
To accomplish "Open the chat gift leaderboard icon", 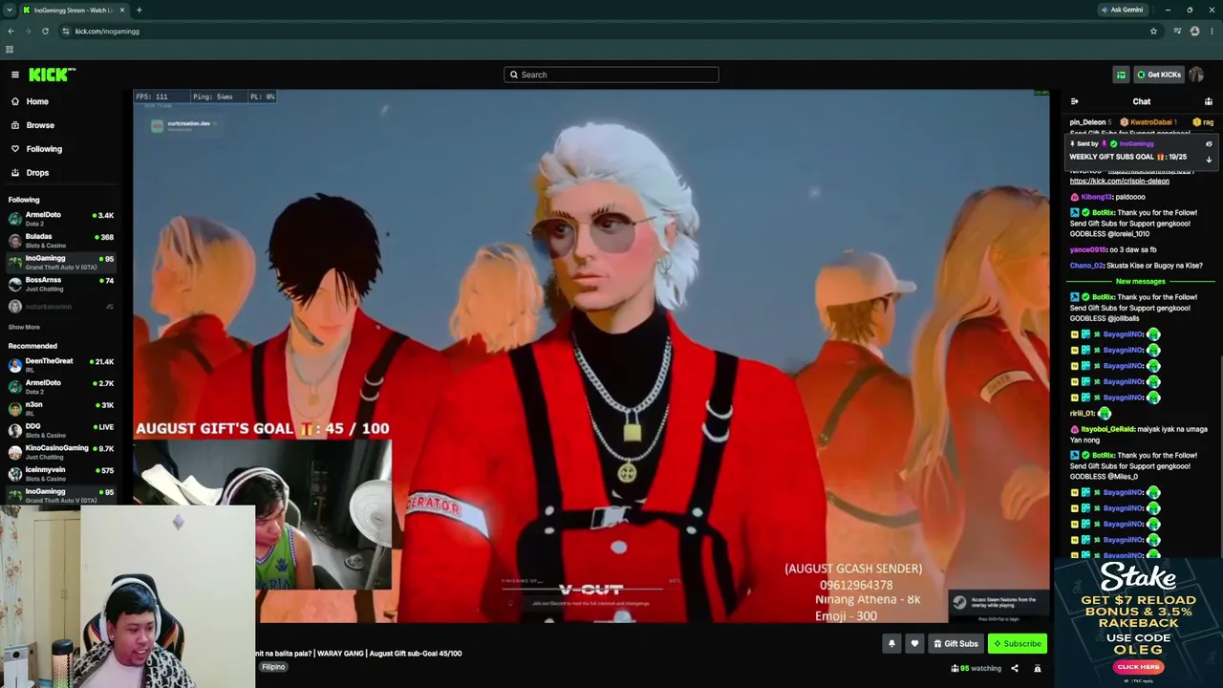I will click(1209, 101).
